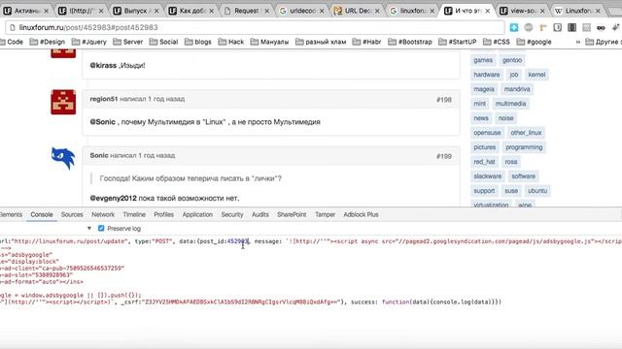The width and height of the screenshot is (622, 349).
Task: Open the 'разный хлам' bookmarks folder
Action: click(321, 42)
